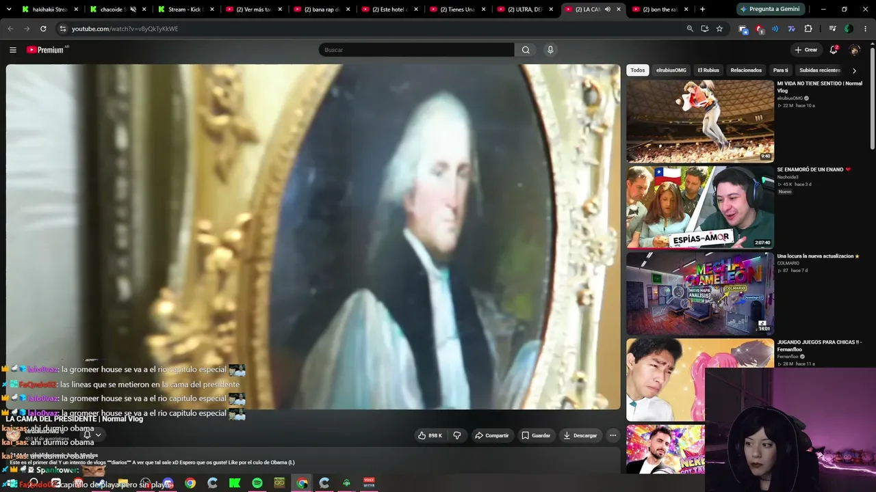Open Chrome page zoom magnifier in address bar
The image size is (876, 492).
[x=690, y=29]
